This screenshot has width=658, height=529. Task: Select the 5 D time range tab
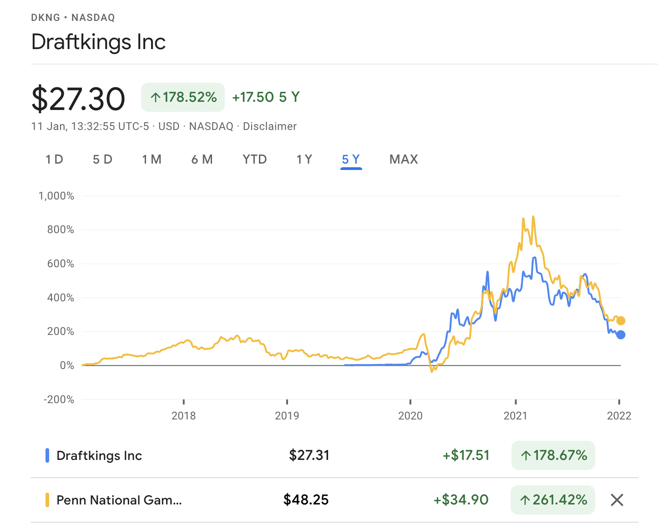[102, 160]
